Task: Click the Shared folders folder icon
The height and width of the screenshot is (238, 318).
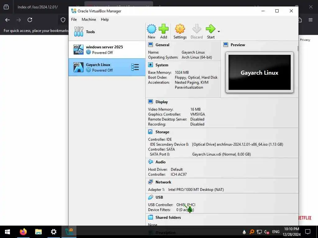Action: 151,217
